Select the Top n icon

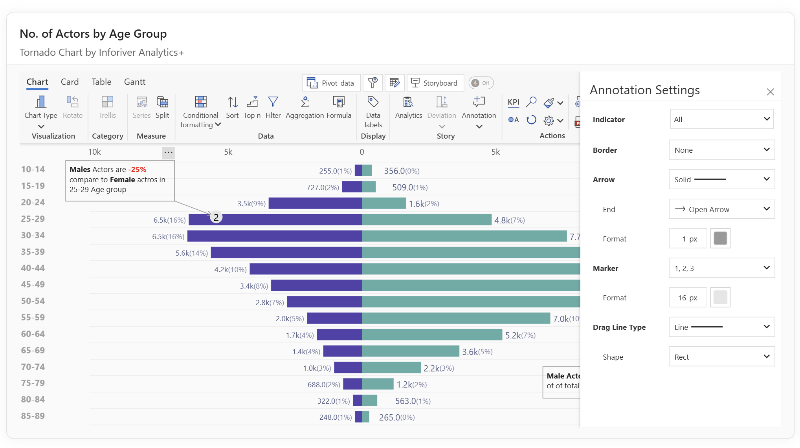click(252, 103)
